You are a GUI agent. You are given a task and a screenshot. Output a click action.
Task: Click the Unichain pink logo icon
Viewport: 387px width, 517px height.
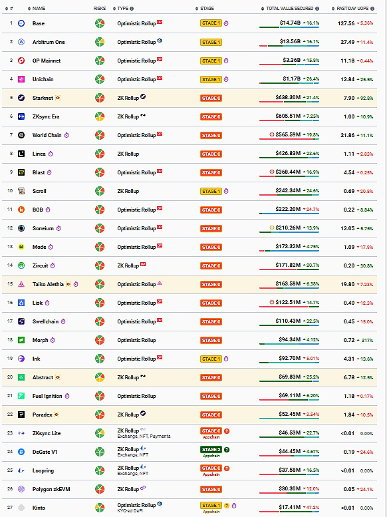point(21,79)
